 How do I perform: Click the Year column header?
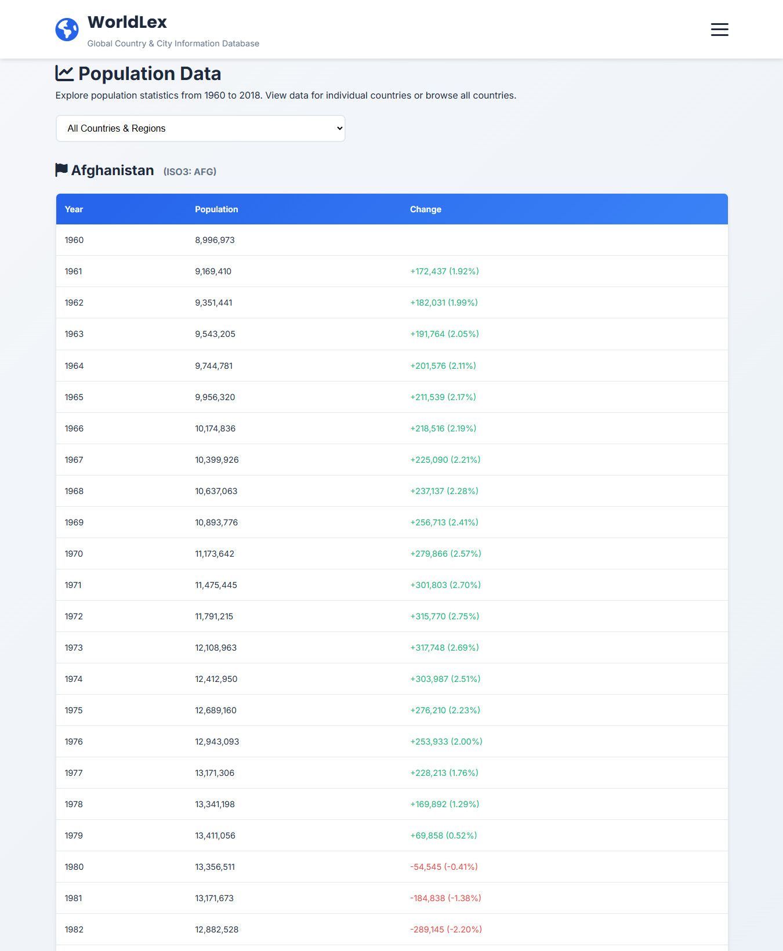click(74, 209)
